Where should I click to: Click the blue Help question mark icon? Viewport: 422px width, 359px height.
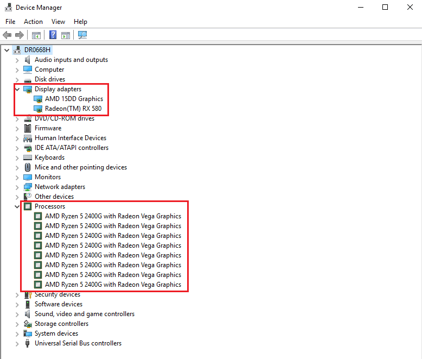pyautogui.click(x=53, y=35)
